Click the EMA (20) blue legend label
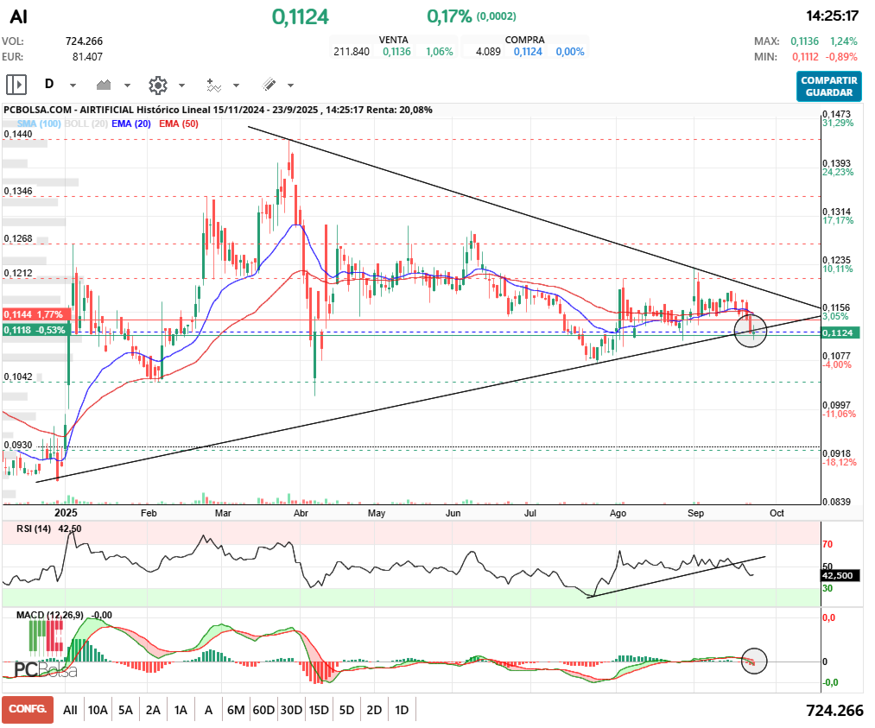Screen dimensions: 875x728 tap(132, 123)
